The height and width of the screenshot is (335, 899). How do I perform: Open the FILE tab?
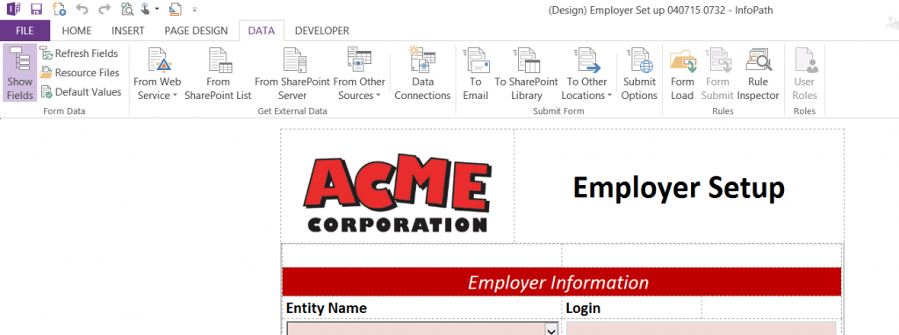pyautogui.click(x=25, y=31)
